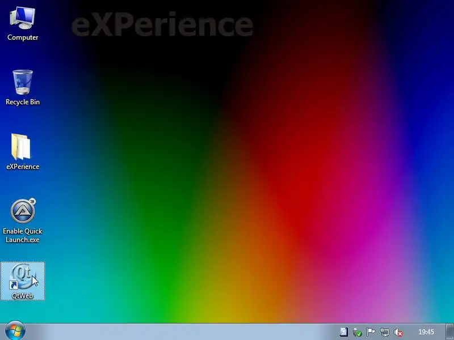454x340 pixels.
Task: Select the Computer desktop icon
Action: pos(23,24)
